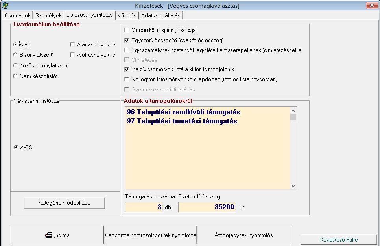Click the support list scroll-down arrow

(293, 186)
